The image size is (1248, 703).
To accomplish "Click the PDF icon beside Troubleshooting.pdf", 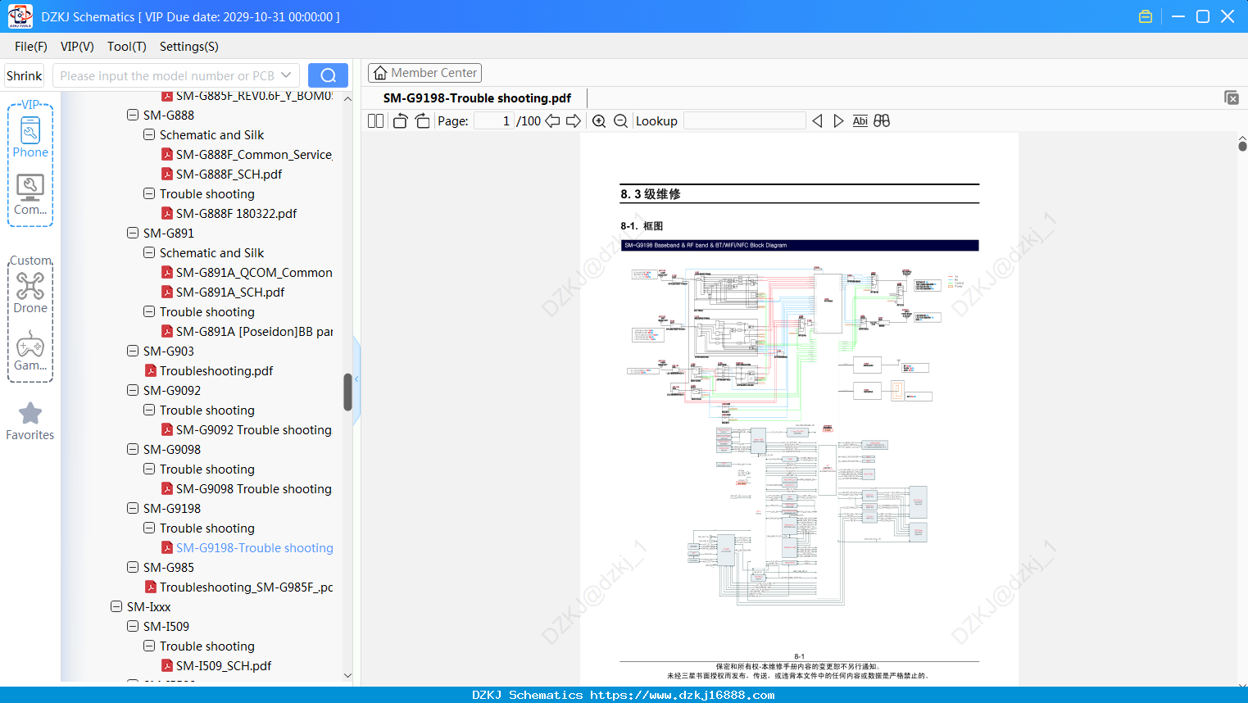I will point(151,370).
